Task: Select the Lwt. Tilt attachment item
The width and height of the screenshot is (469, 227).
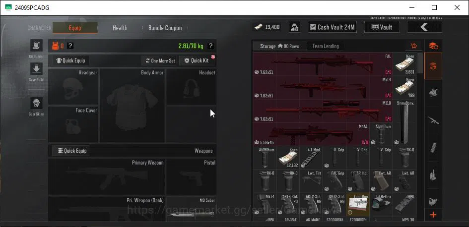Action: [x=311, y=181]
